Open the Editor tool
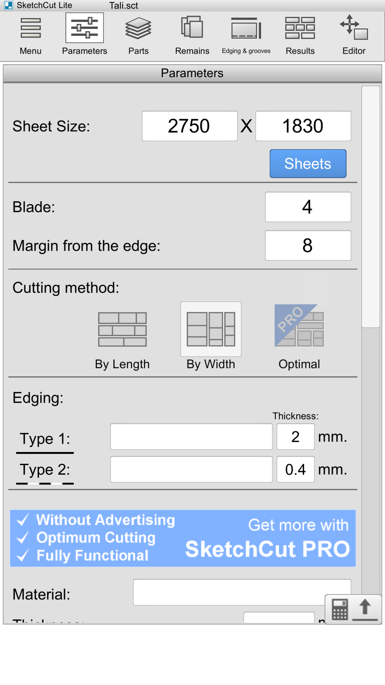The height and width of the screenshot is (685, 385). pos(354,35)
